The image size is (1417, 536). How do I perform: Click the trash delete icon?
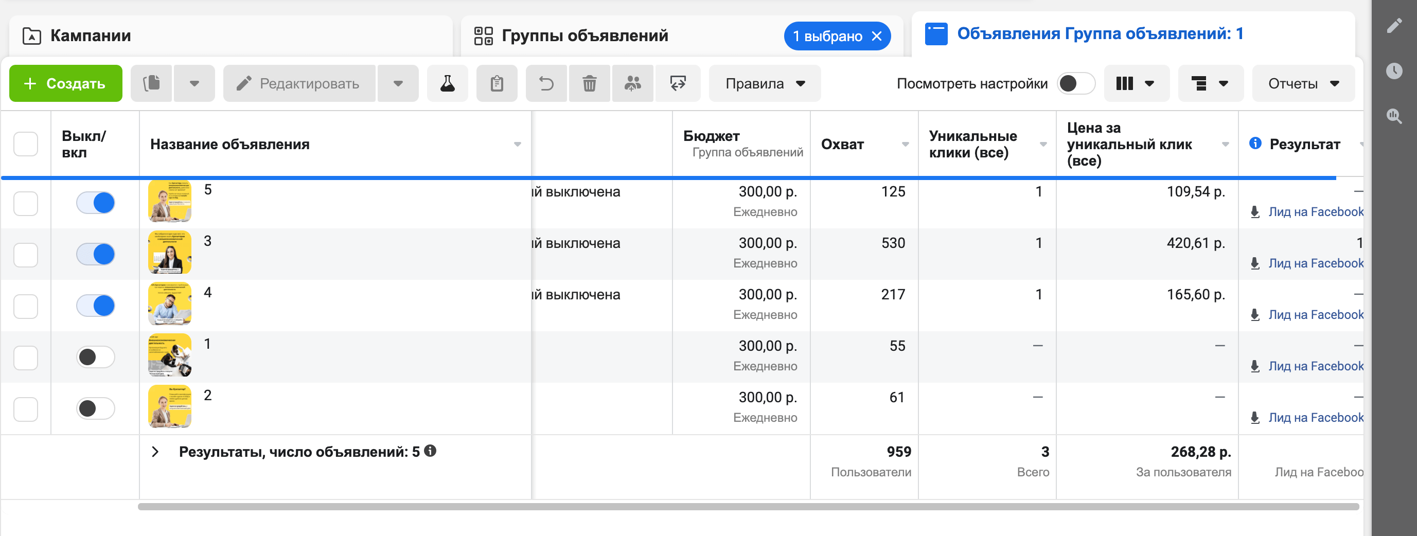pos(589,83)
